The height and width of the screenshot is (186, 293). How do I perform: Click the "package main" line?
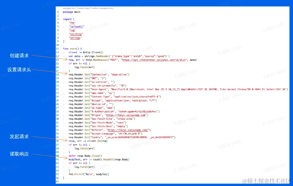pos(71,12)
